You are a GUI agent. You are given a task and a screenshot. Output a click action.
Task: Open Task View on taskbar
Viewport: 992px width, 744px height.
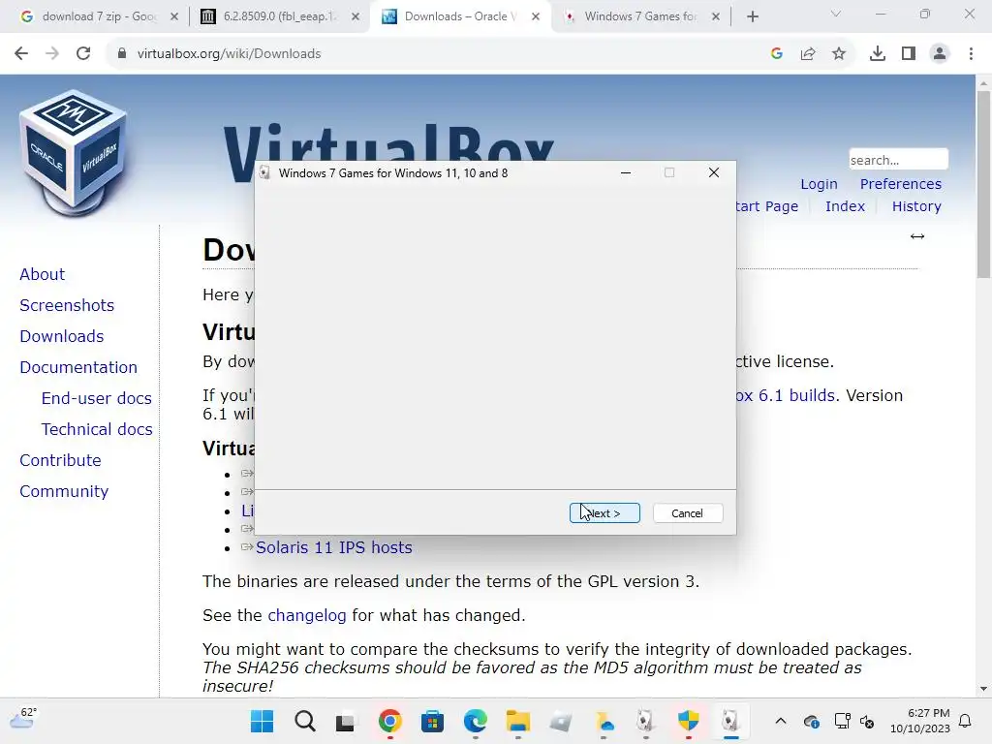tap(346, 721)
